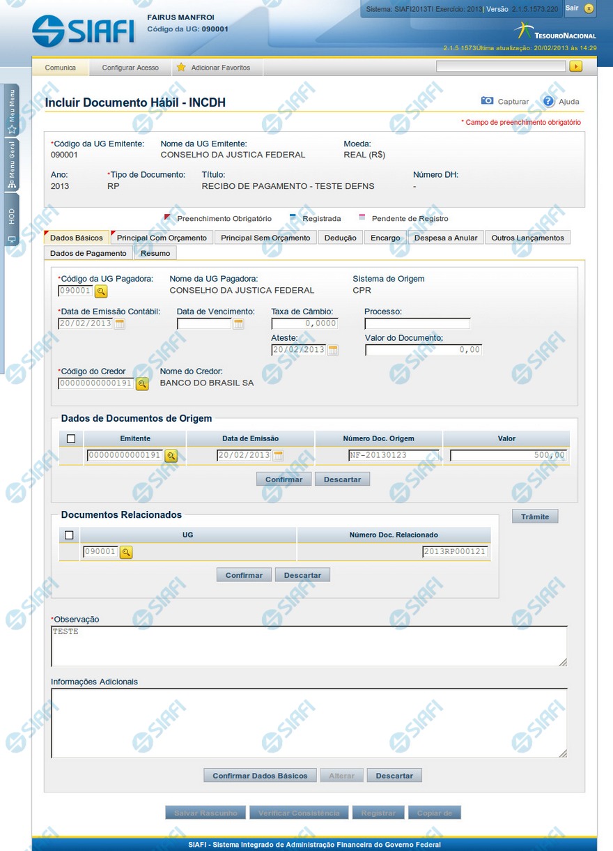Open calendar for Data de Emissão Contábil
This screenshot has height=851, width=613.
click(x=119, y=323)
